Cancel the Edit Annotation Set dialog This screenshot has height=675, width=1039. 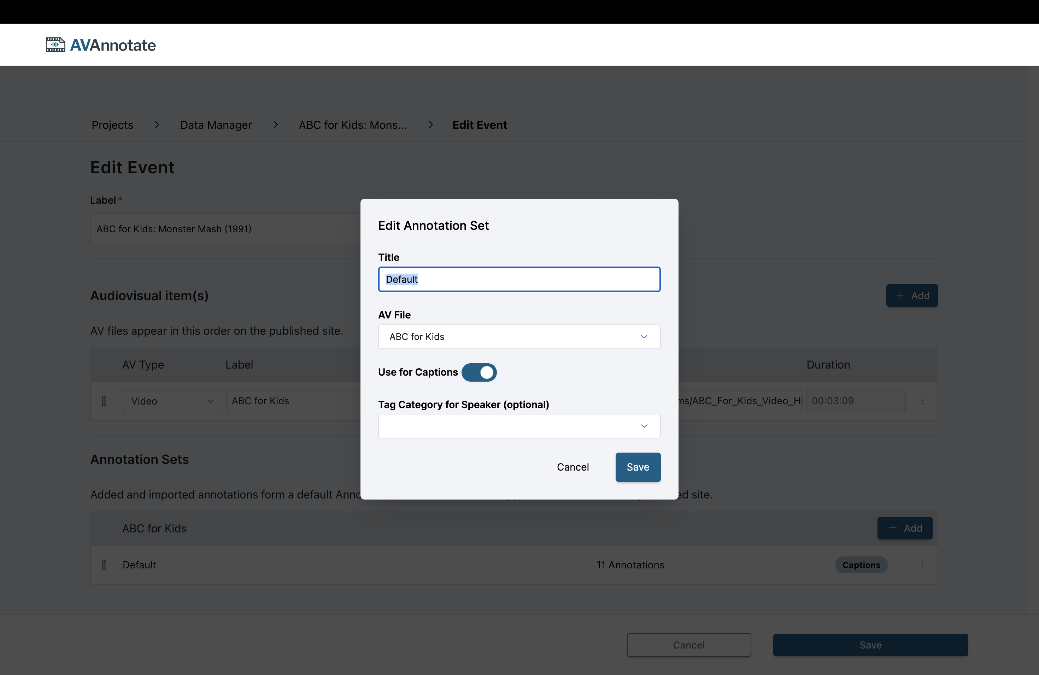pos(572,467)
